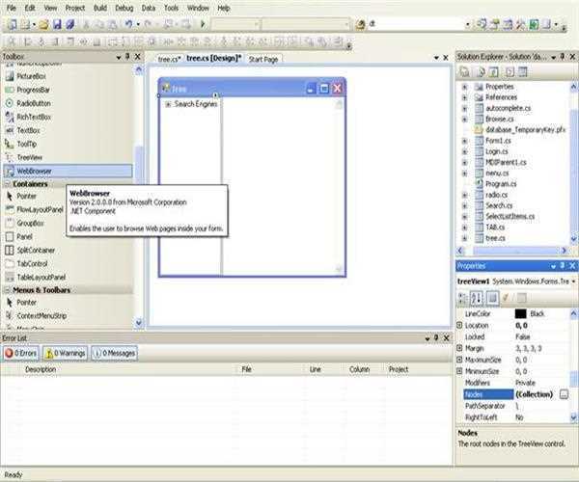
Task: Open the Debug menu
Action: click(x=124, y=8)
